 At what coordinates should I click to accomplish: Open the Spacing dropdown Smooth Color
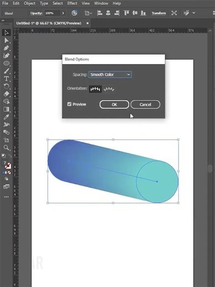click(x=110, y=75)
